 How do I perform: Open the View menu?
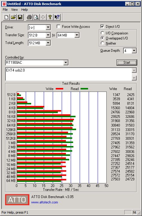tap(14, 10)
